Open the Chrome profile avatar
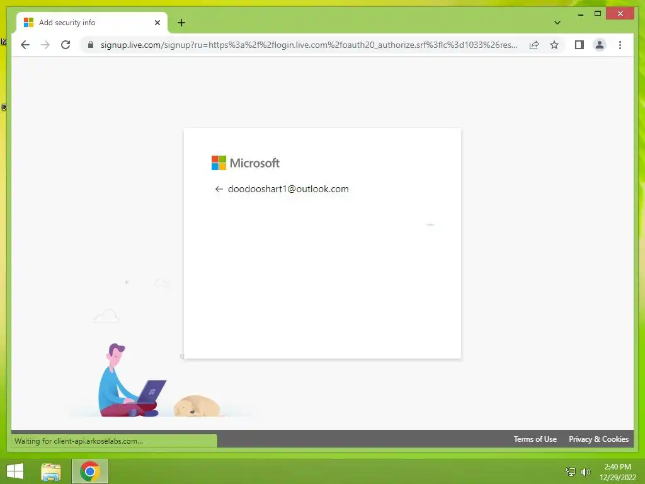This screenshot has height=484, width=645. coord(600,45)
